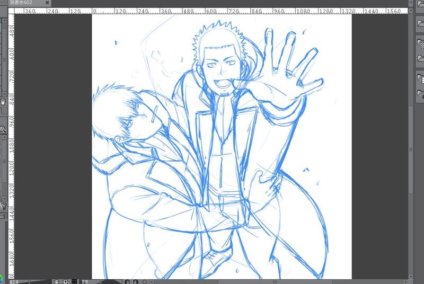Rotate canvas counterclockwise using left rotate icon
Screen dimensions: 424x284
[127, 282]
